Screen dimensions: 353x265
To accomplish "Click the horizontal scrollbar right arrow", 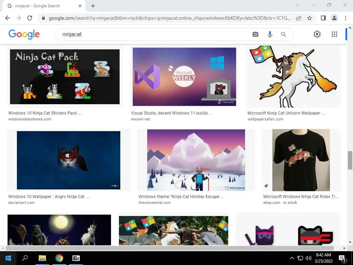I will click(344, 248).
